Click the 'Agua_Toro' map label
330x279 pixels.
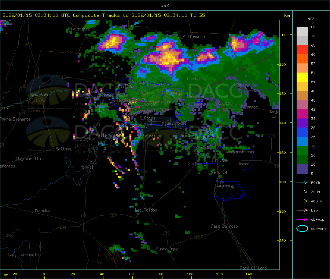[39, 95]
